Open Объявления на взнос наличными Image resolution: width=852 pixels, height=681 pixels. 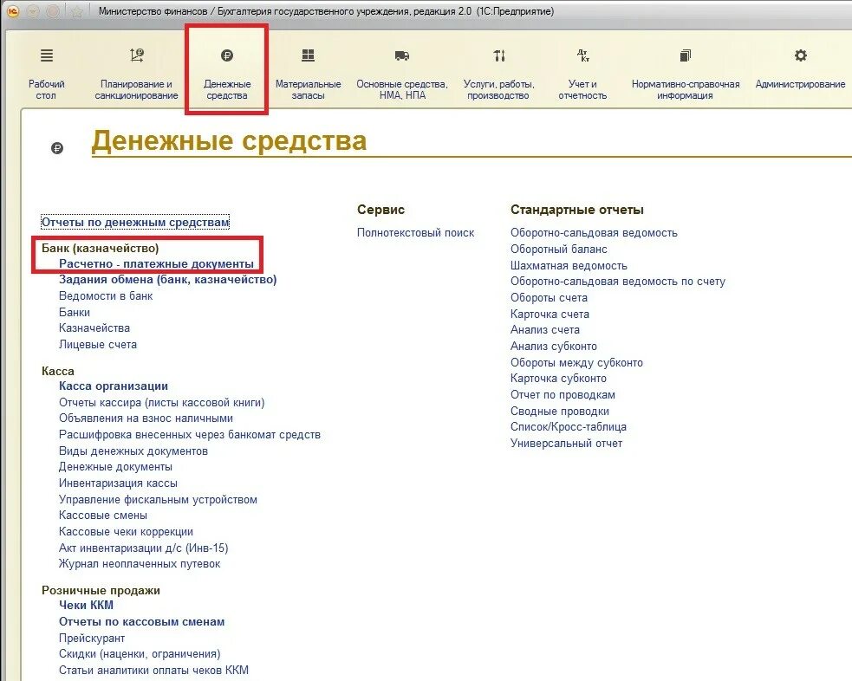pos(146,418)
